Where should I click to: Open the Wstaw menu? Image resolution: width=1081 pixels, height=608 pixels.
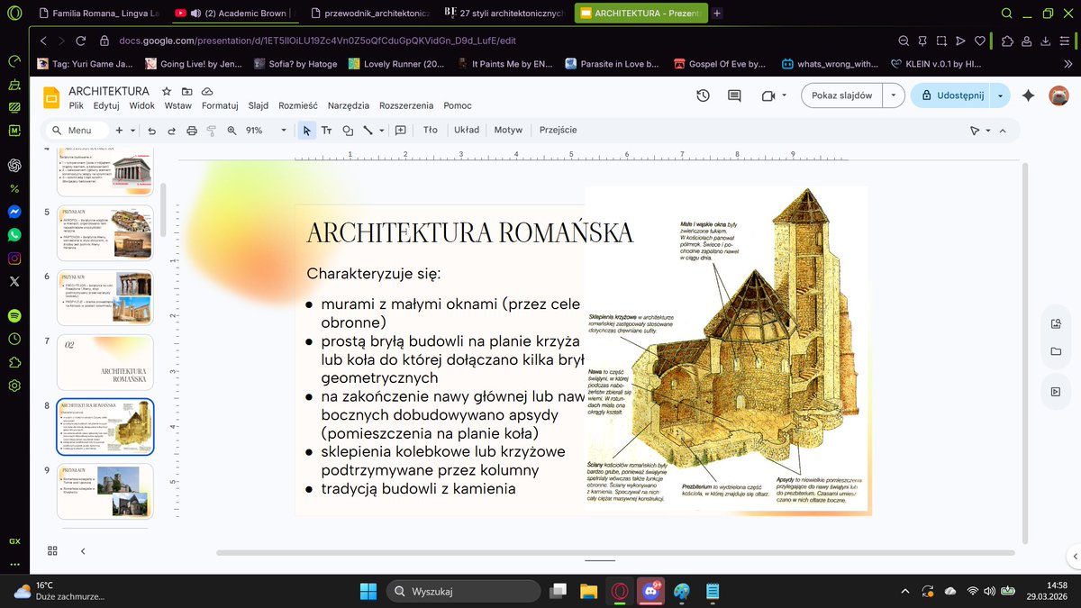[x=178, y=105]
